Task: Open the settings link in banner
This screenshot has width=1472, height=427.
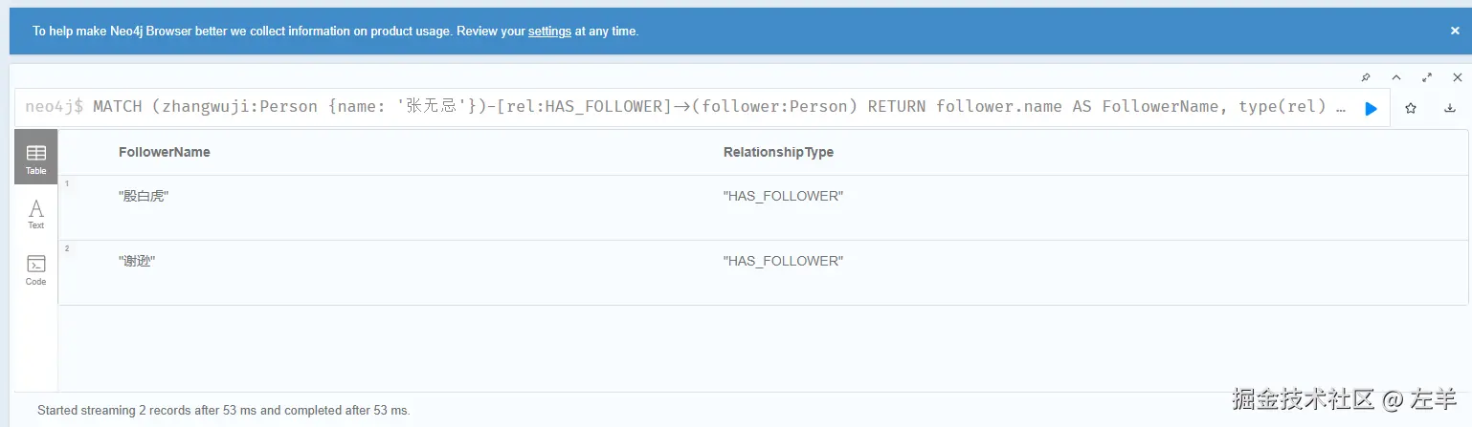Action: point(549,32)
